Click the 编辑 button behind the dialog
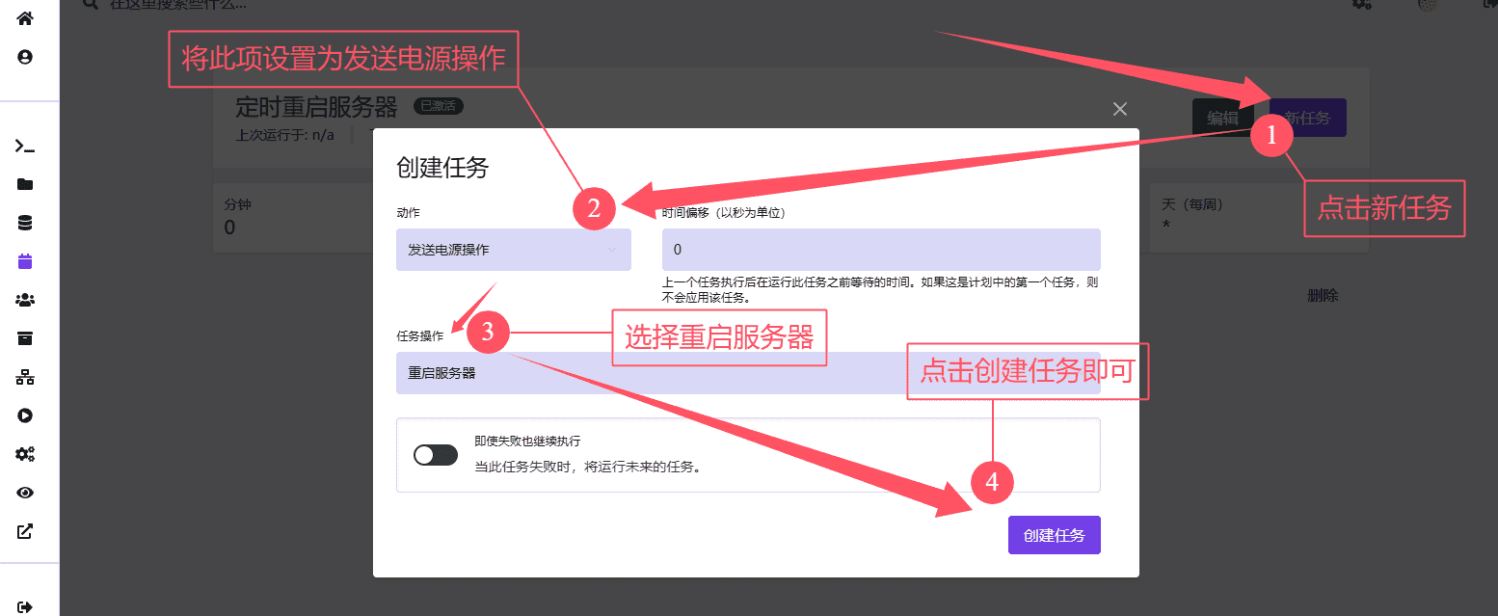Screen dimensions: 1498x616 pos(1223,118)
